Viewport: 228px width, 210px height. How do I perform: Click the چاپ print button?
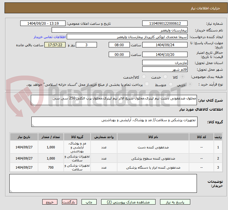89,202
